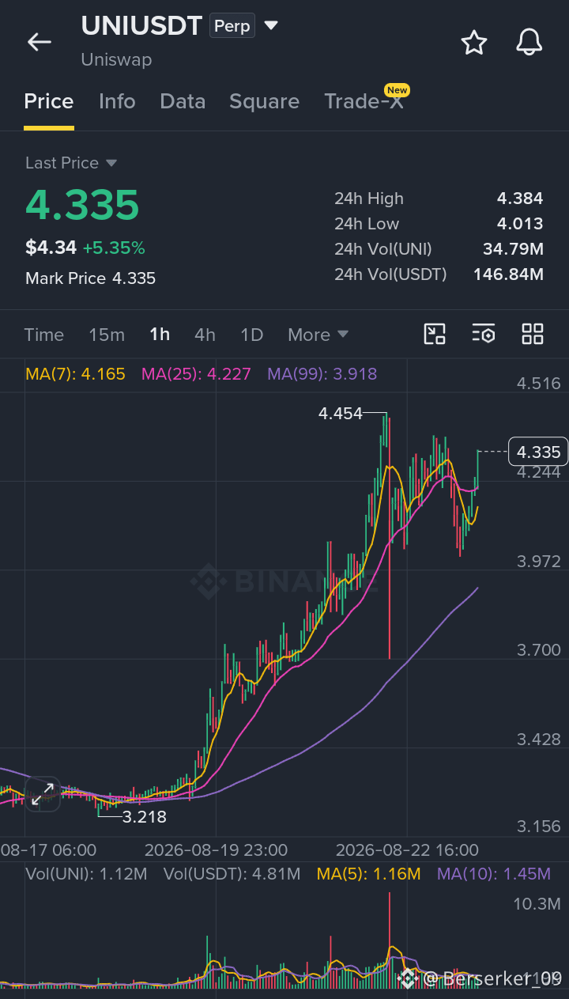Tap the MA(7): 4.165 indicator label
The width and height of the screenshot is (569, 999).
75,374
